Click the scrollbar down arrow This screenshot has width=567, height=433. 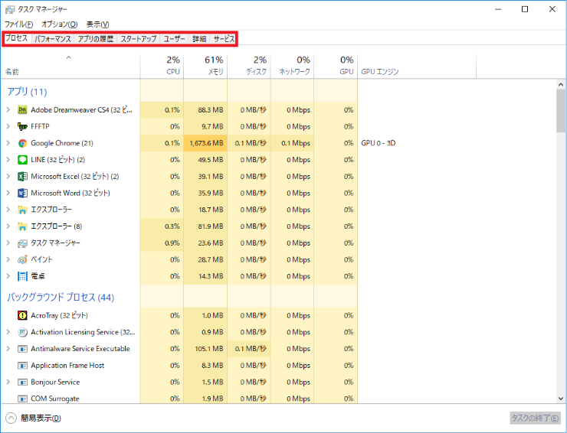click(561, 399)
